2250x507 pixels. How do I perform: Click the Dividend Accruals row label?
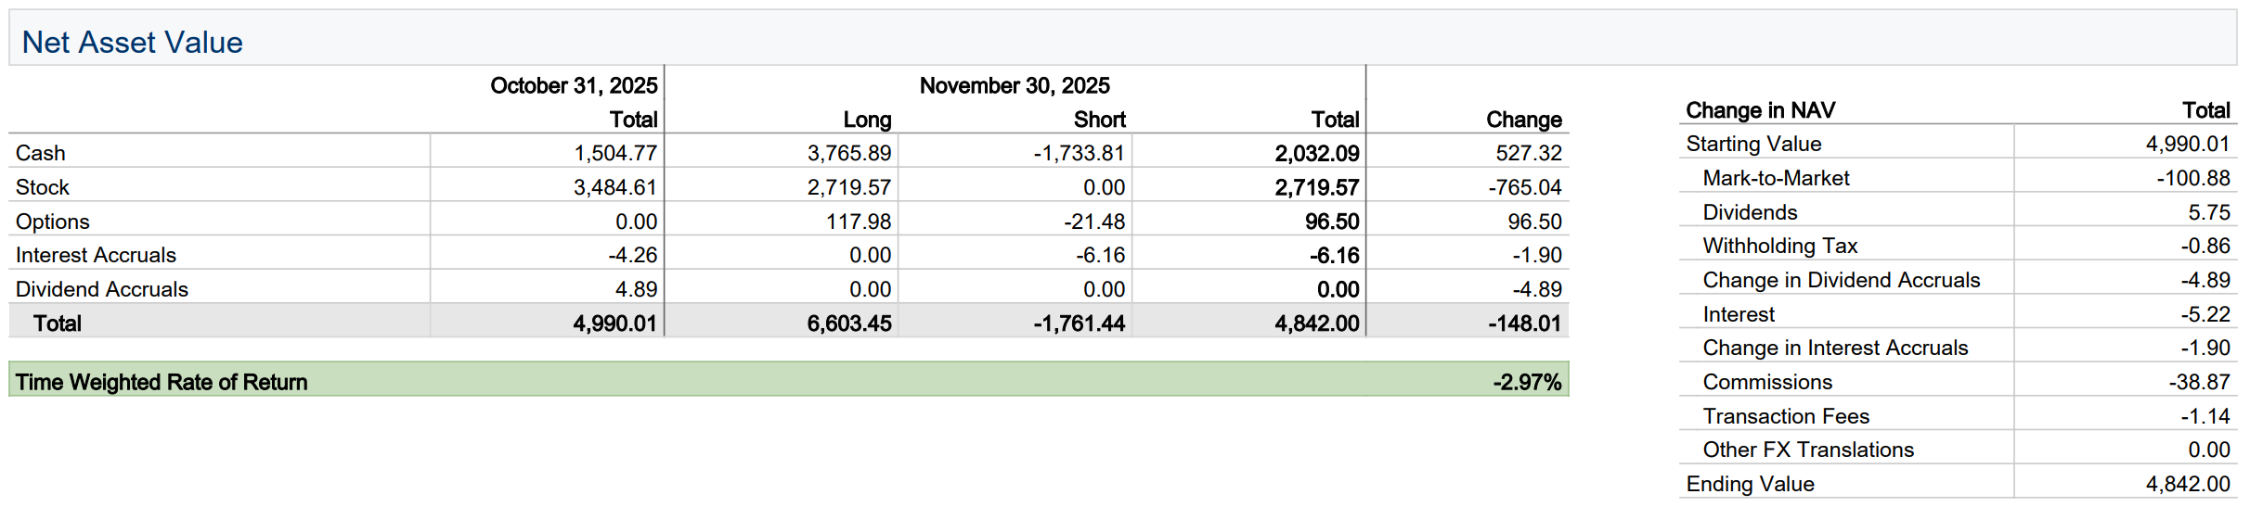(102, 289)
